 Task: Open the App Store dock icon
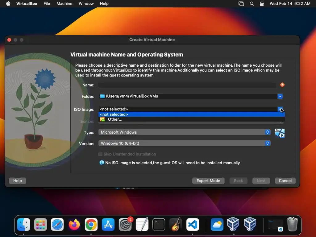[x=108, y=224]
